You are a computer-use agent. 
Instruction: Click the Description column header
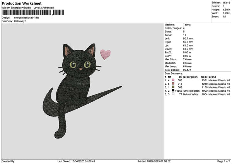(x=190, y=77)
